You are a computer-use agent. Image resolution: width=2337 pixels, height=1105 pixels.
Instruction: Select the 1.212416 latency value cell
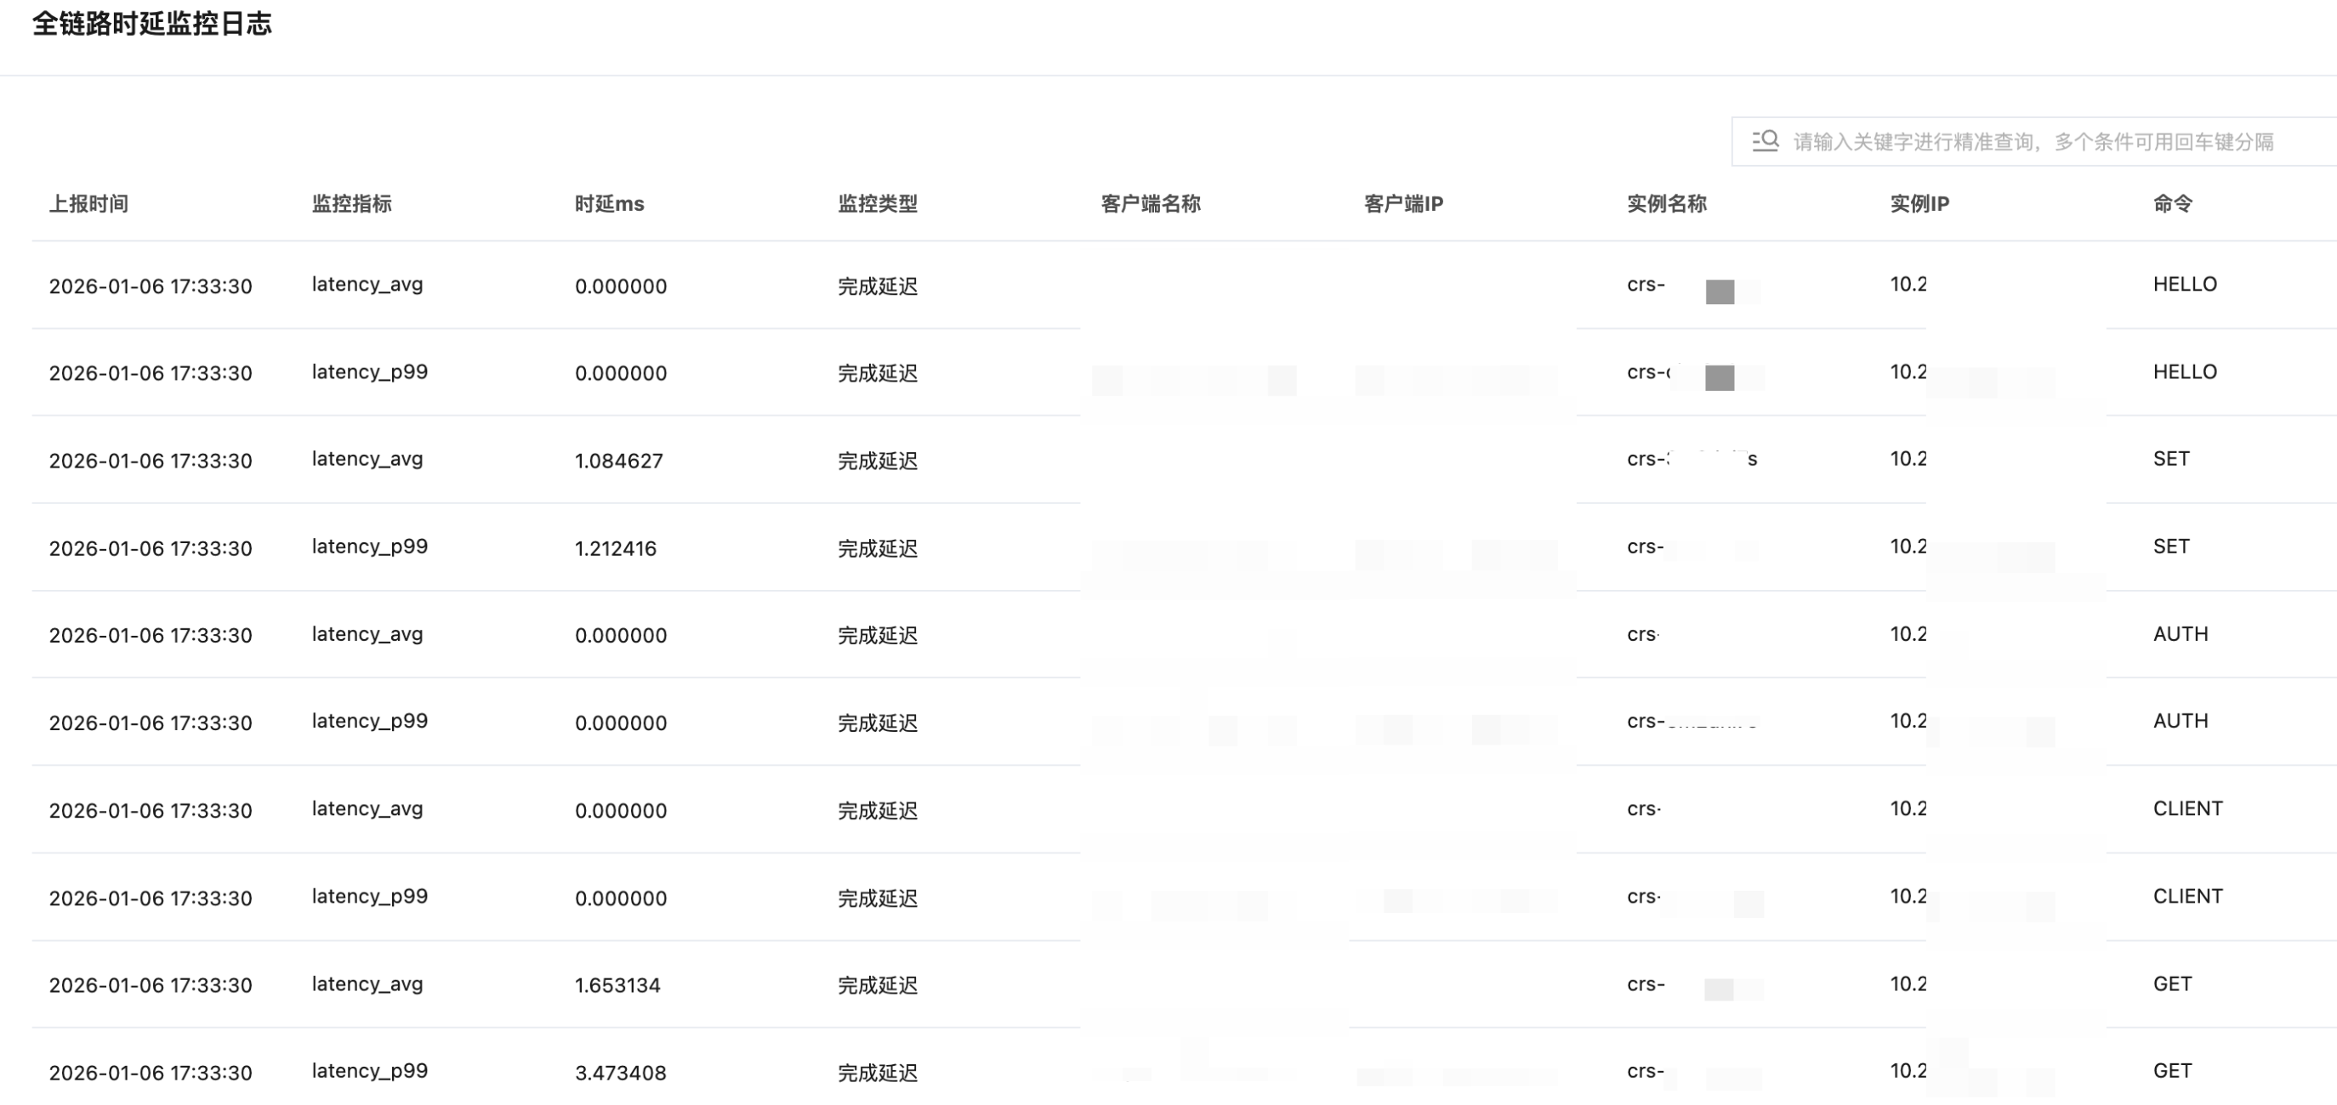pyautogui.click(x=615, y=548)
